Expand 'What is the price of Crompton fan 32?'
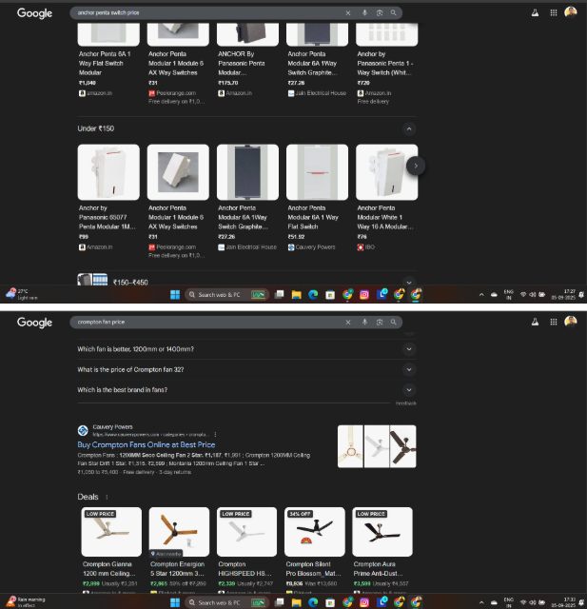The height and width of the screenshot is (609, 587). [246, 369]
